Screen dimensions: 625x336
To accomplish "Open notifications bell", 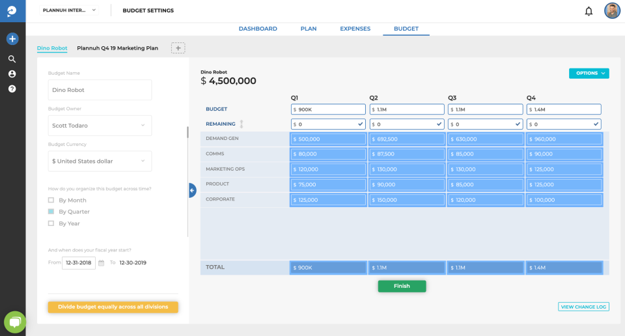I will (x=589, y=11).
